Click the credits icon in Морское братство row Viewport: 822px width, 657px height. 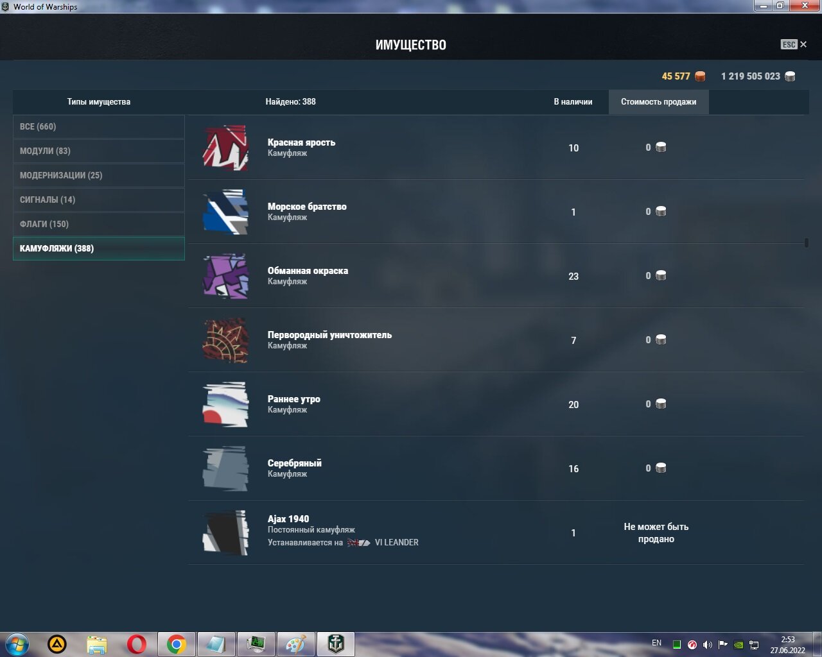[661, 212]
